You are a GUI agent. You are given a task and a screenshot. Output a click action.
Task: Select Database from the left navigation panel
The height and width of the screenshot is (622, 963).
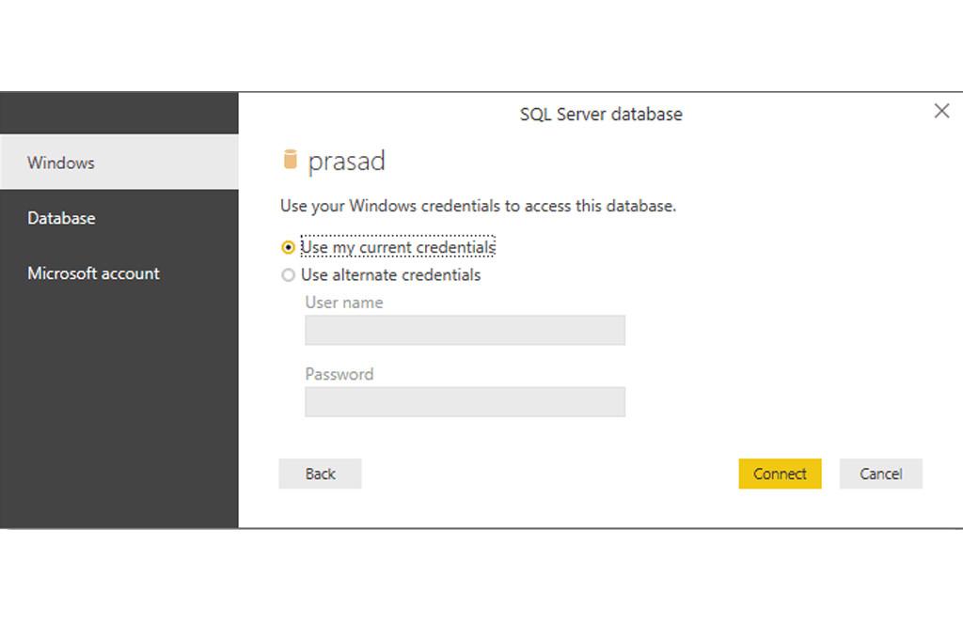point(61,218)
